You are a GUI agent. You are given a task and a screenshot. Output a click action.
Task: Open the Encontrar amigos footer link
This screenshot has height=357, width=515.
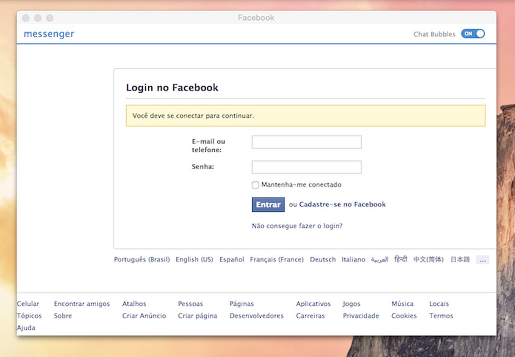(x=82, y=304)
